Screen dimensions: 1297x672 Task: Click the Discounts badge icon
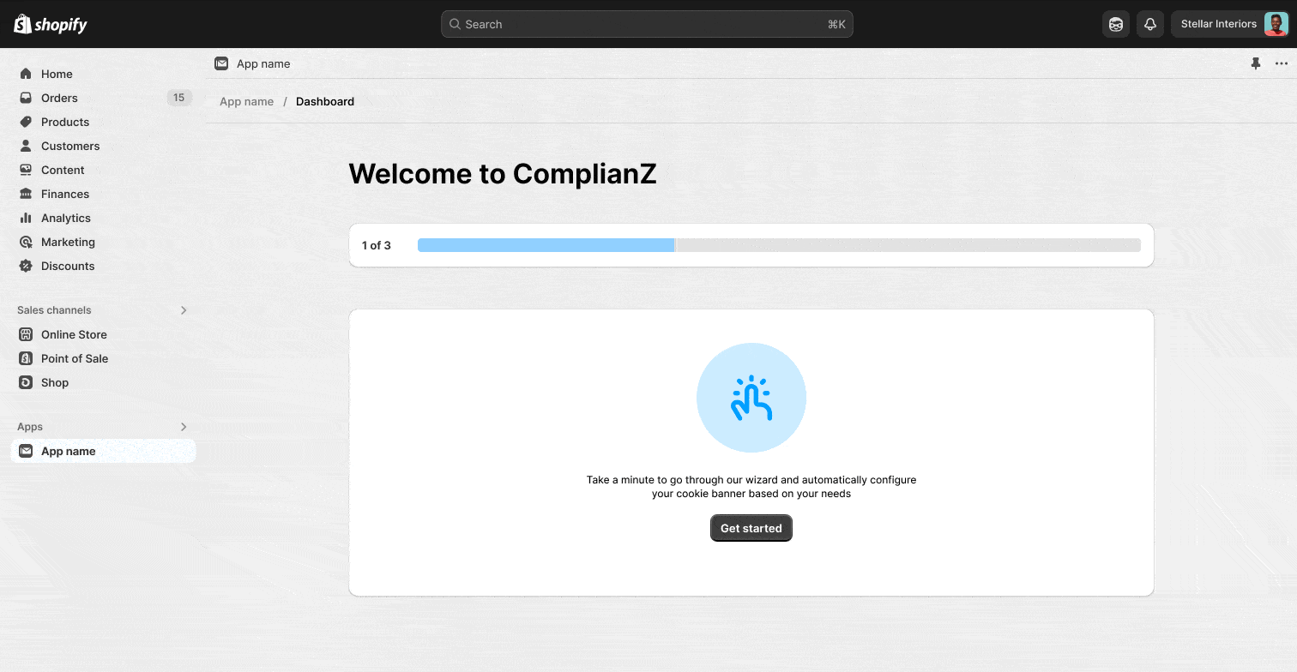tap(26, 266)
